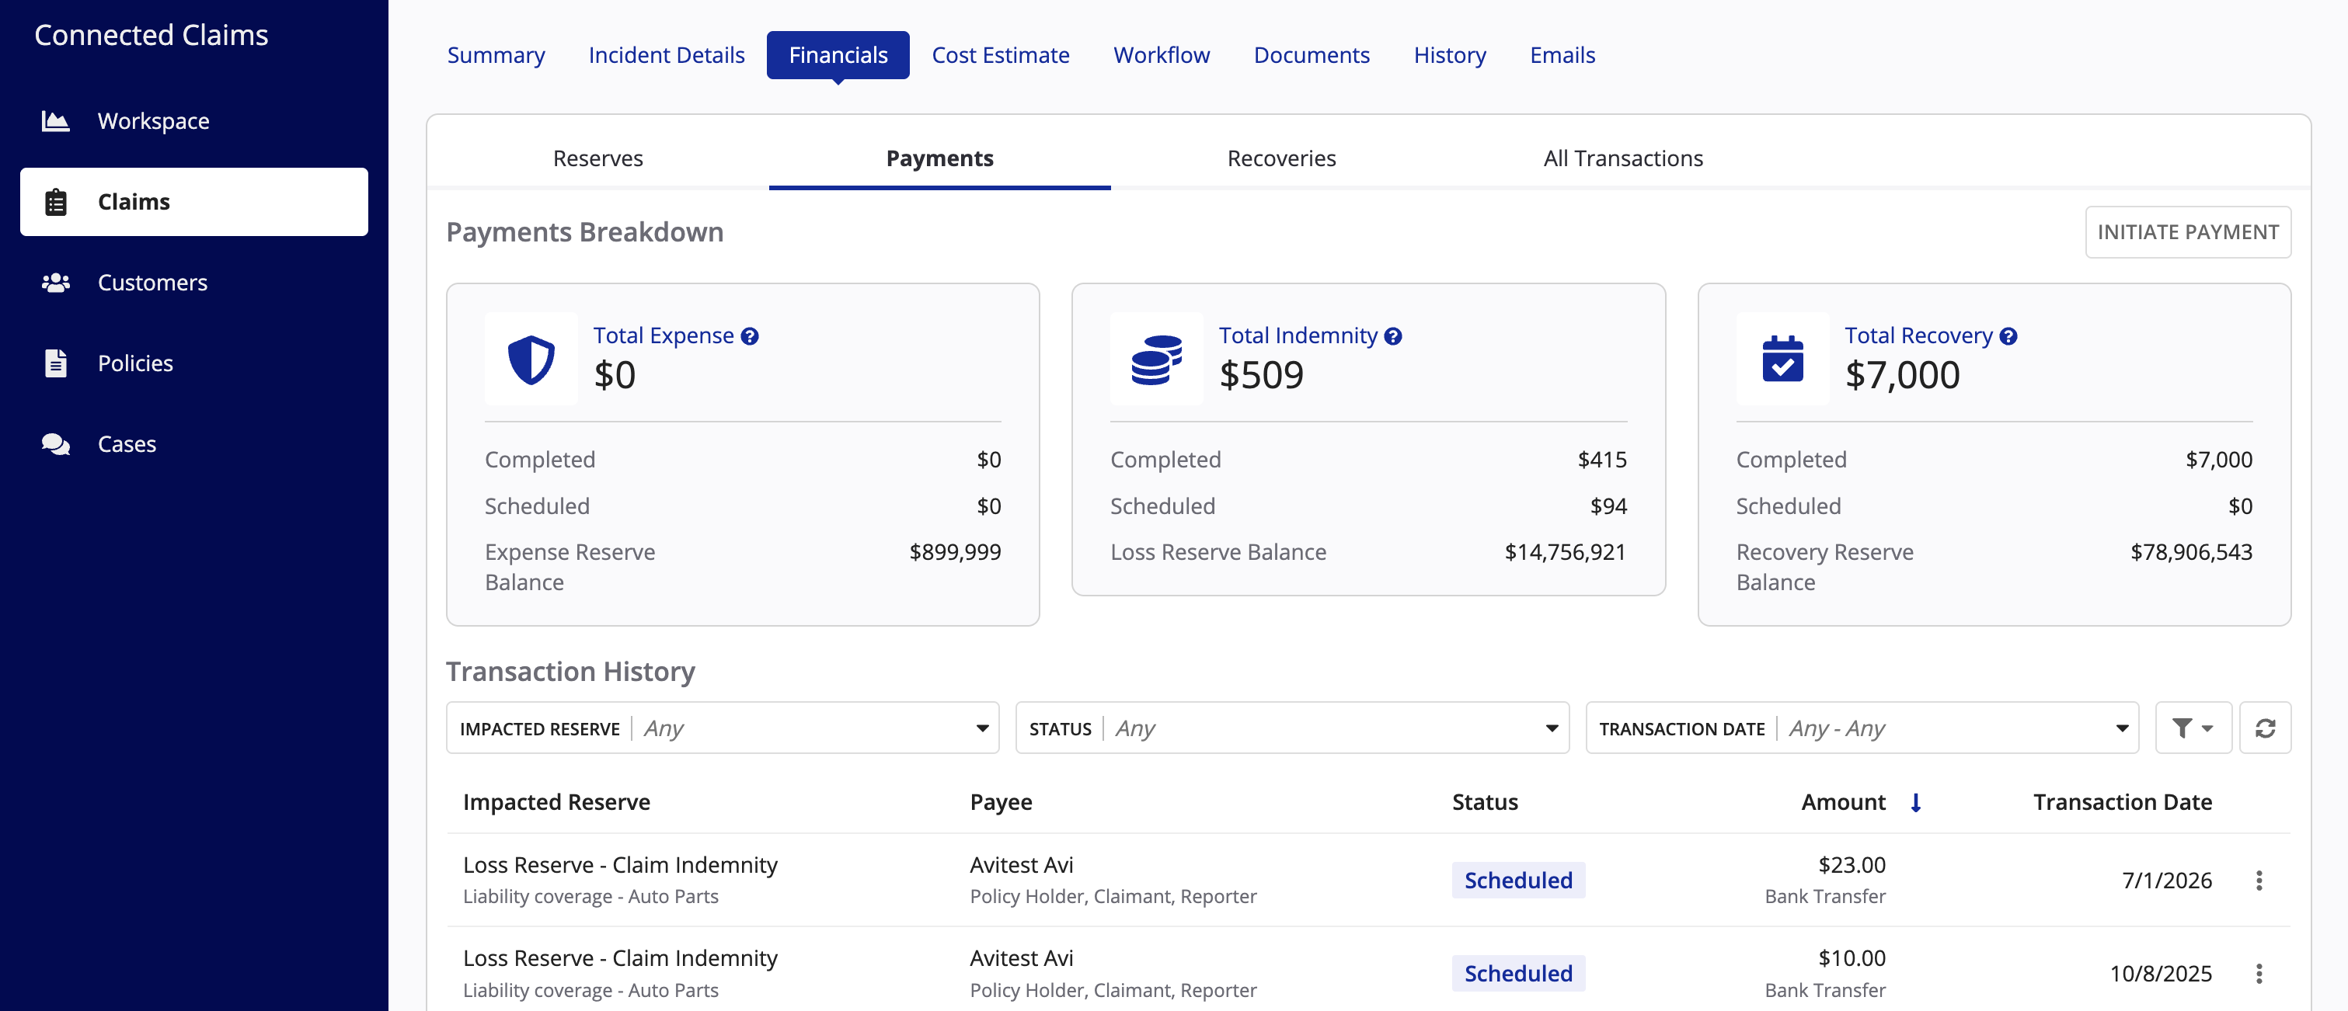Screen dimensions: 2348x1011
Task: Open the Incident Details tab
Action: click(667, 56)
